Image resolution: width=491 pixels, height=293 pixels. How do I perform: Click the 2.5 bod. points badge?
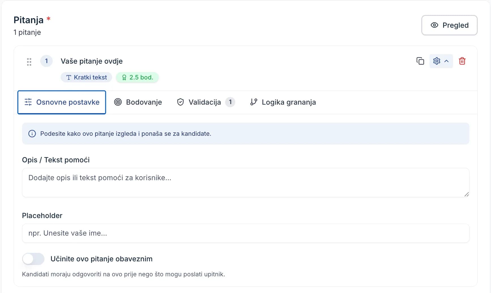click(x=137, y=77)
